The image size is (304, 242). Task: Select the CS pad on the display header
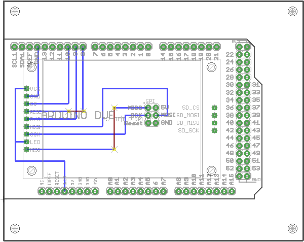(26, 103)
